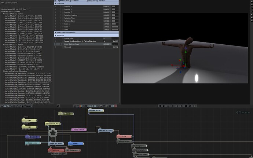Click the Scale Z value field
Image resolution: width=253 pixels, height=158 pixels.
pyautogui.click(x=107, y=30)
